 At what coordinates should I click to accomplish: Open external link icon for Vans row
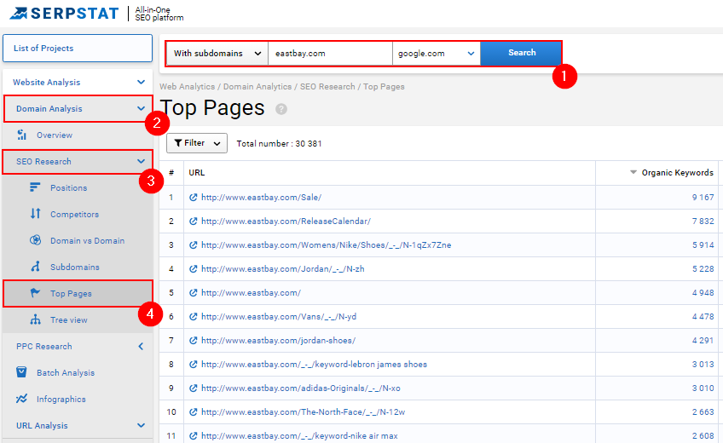click(194, 317)
